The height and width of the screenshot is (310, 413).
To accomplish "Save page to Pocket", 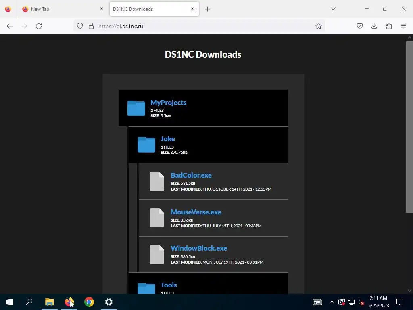I will [x=359, y=26].
